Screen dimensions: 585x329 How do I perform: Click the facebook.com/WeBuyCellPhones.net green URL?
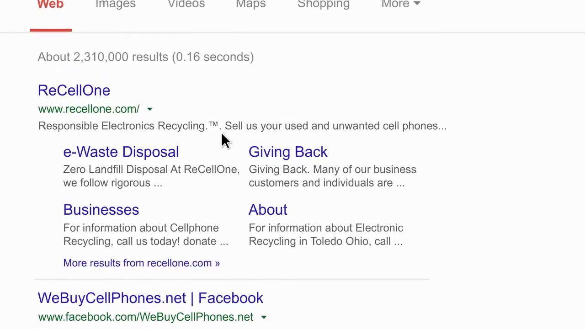tap(145, 317)
